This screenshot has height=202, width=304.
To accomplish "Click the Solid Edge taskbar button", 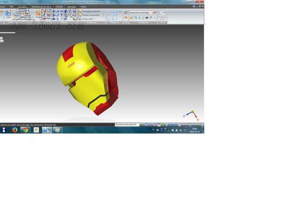I will (x=47, y=130).
